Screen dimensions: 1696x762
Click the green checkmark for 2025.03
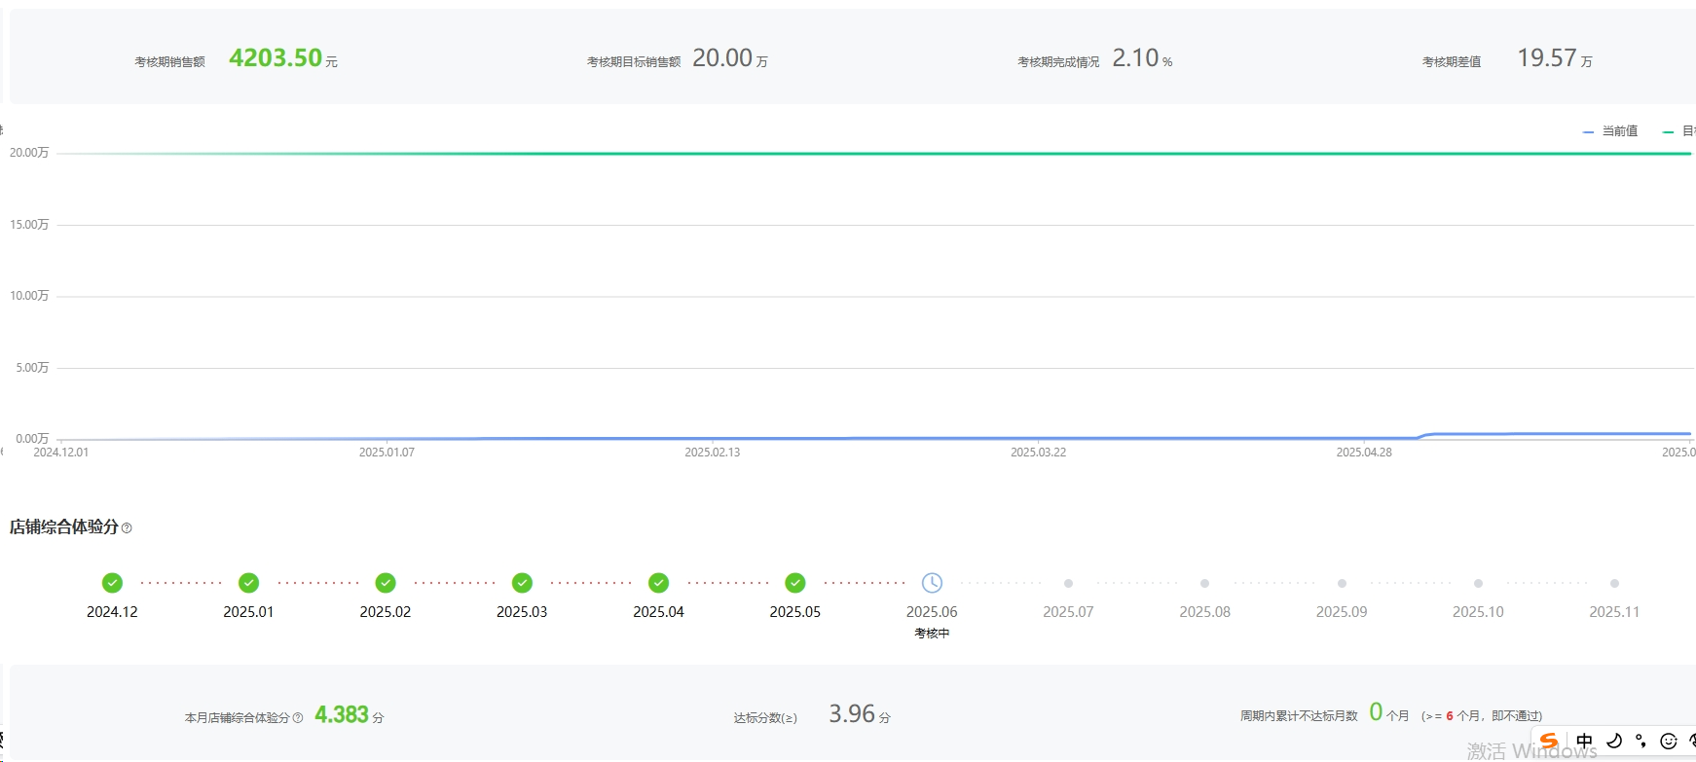point(523,583)
